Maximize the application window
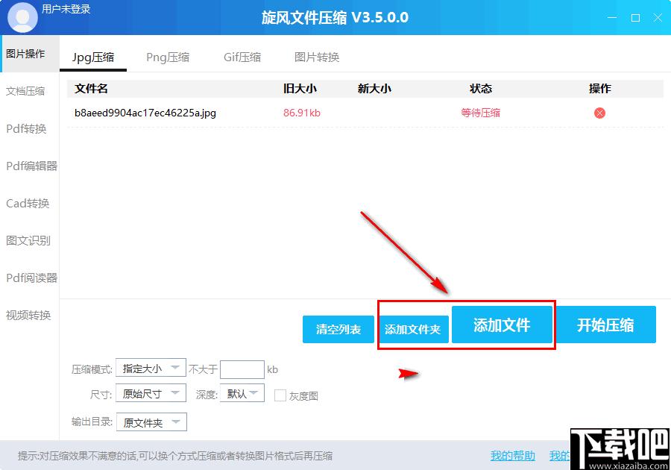Viewport: 671px width, 470px height. (635, 18)
